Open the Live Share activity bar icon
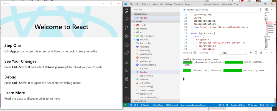 [126, 79]
